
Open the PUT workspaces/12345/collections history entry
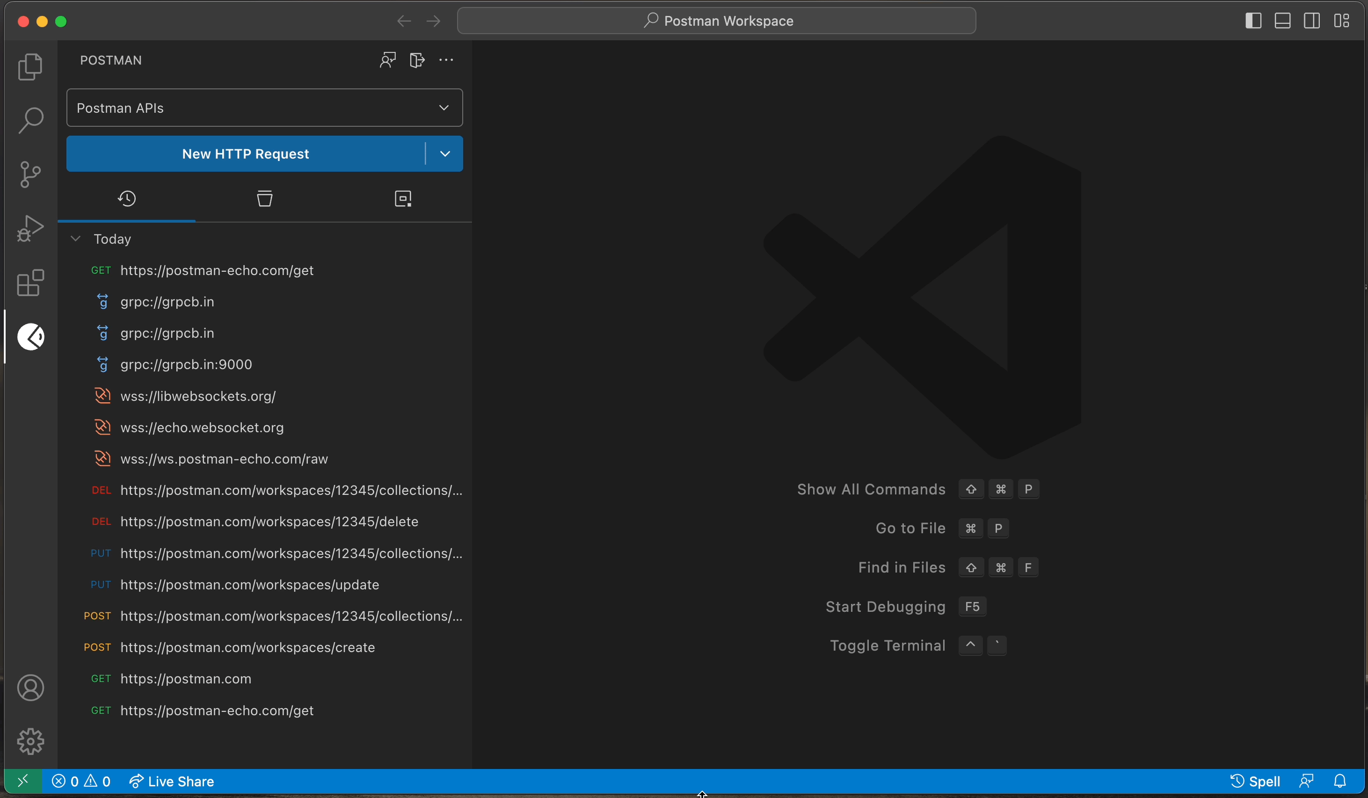(x=264, y=553)
